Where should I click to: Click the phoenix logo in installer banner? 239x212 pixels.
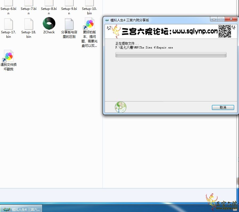click(x=116, y=31)
